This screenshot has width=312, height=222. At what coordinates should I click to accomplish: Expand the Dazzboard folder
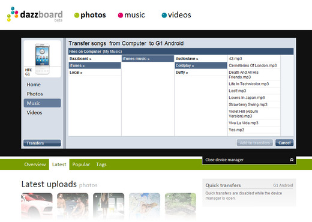point(95,59)
